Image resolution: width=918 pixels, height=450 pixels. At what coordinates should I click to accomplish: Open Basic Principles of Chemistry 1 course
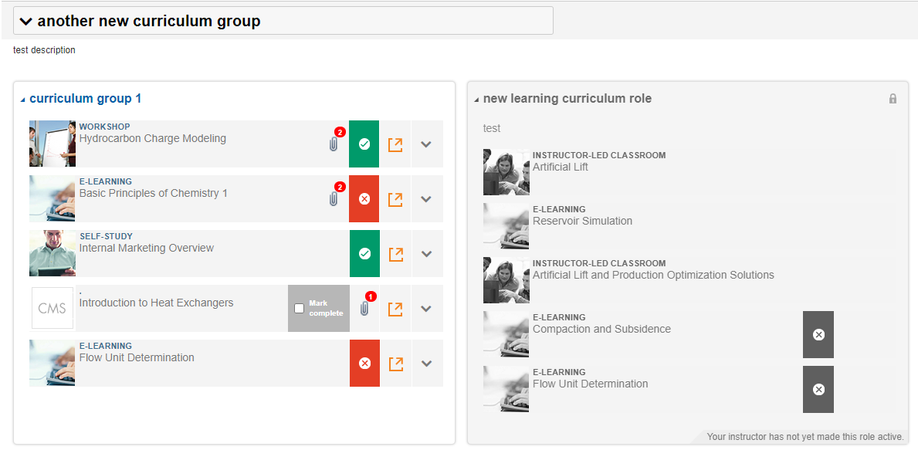click(154, 193)
